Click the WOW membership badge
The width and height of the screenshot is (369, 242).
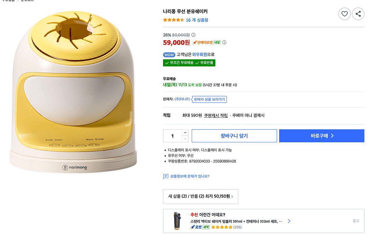169,55
